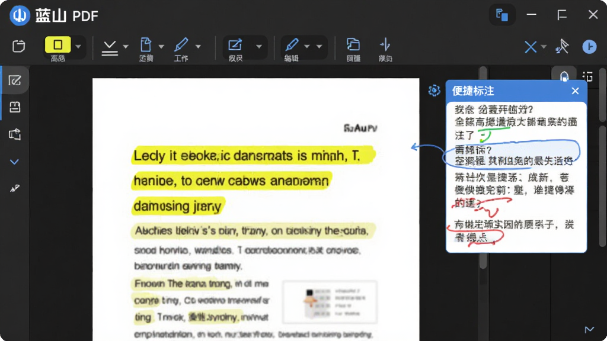Screen dimensions: 607x341
Task: Open annotation panel settings gear icon
Action: point(435,91)
